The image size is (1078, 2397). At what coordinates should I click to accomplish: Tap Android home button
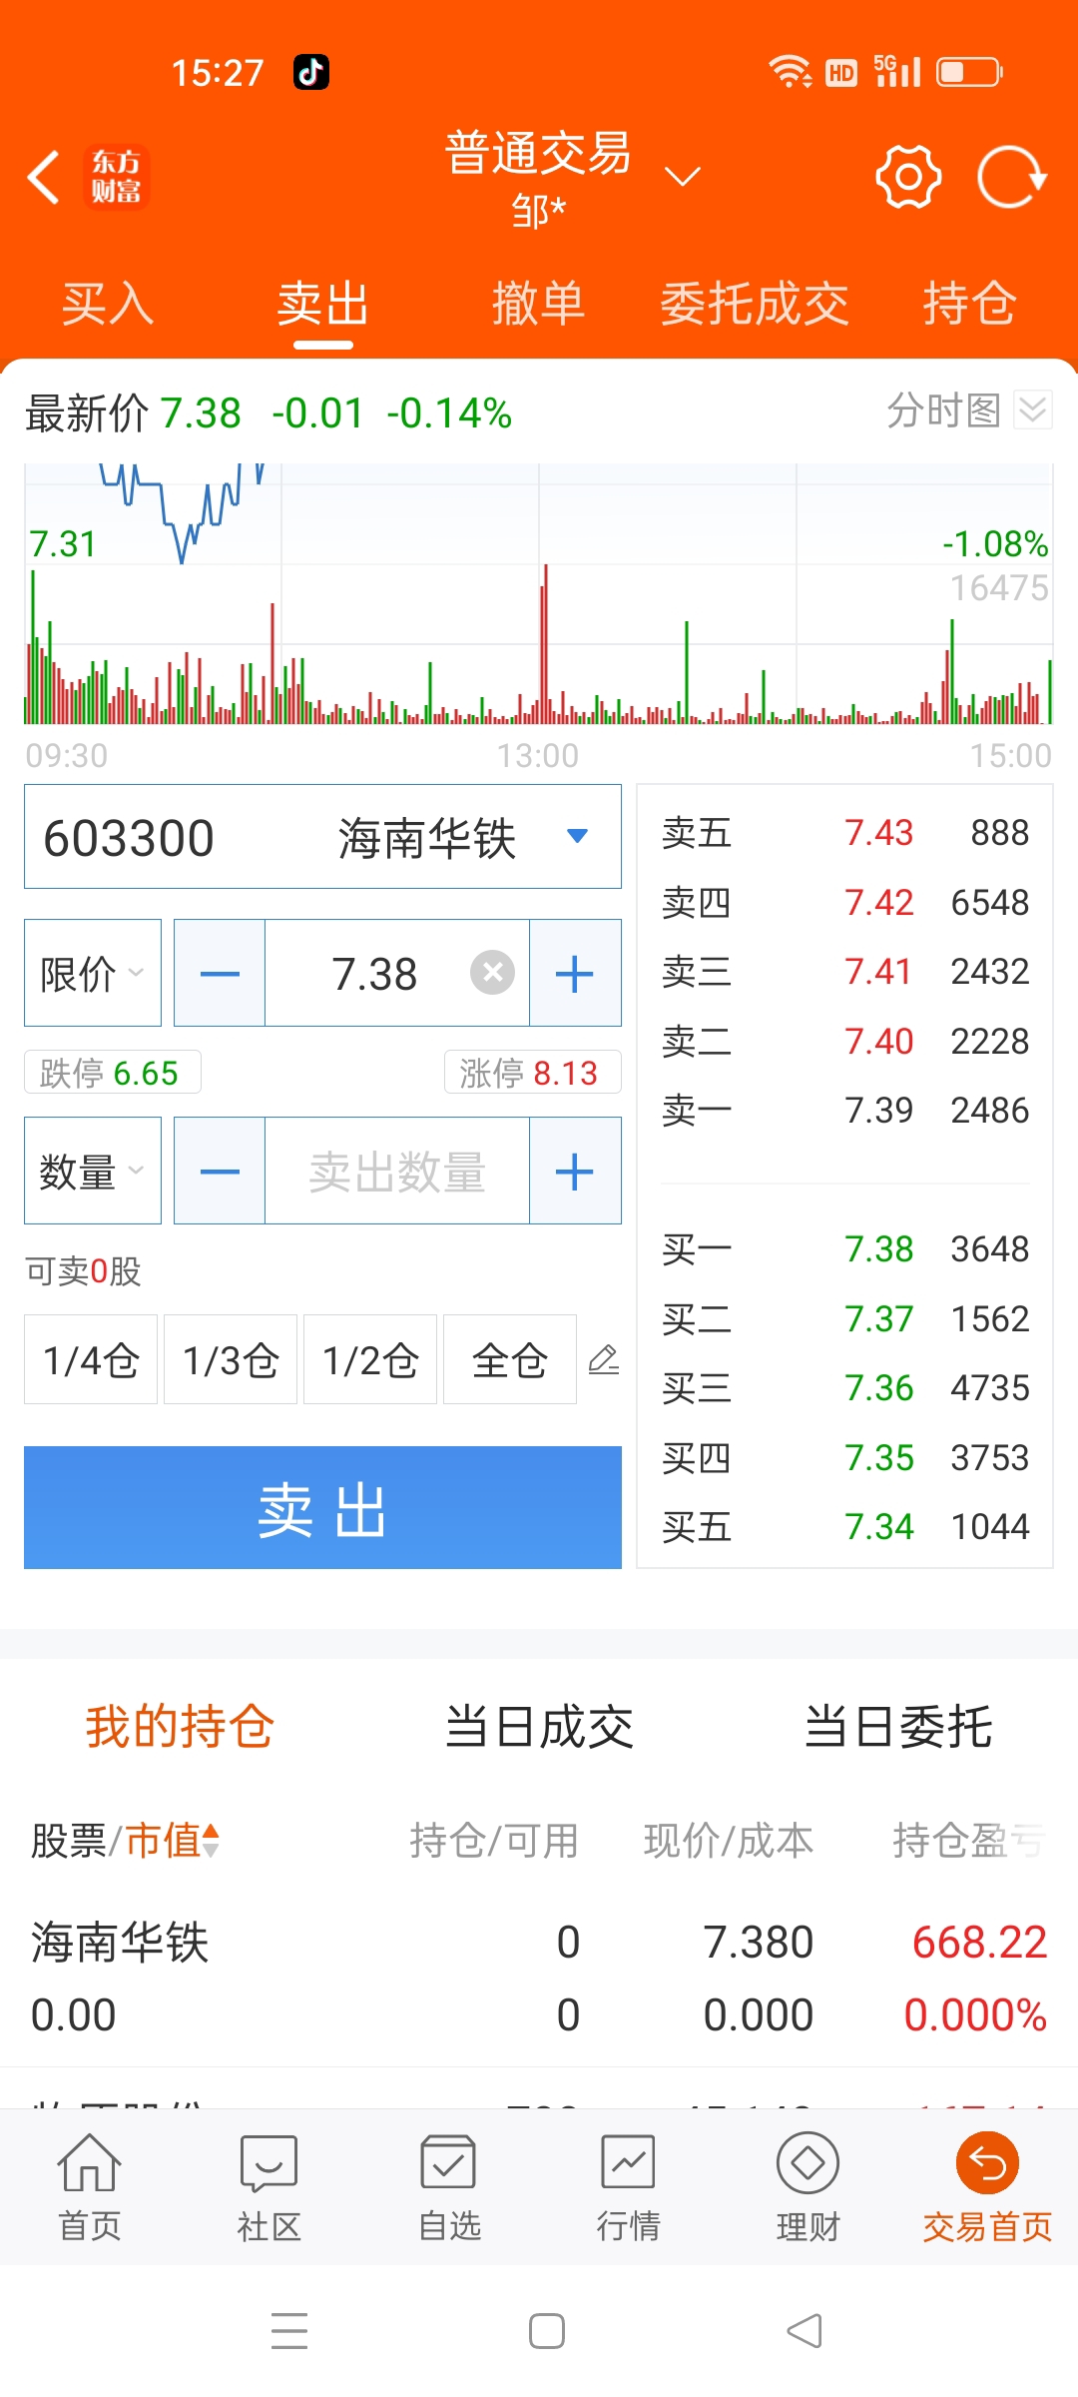click(547, 2330)
